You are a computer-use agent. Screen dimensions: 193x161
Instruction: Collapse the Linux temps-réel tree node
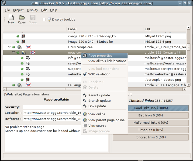tap(9, 47)
